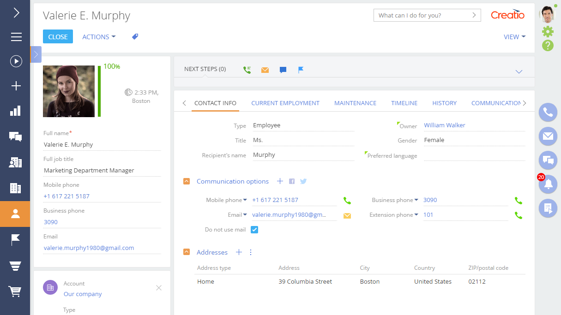Select the Accounts section icon
The width and height of the screenshot is (561, 315).
pyautogui.click(x=15, y=188)
